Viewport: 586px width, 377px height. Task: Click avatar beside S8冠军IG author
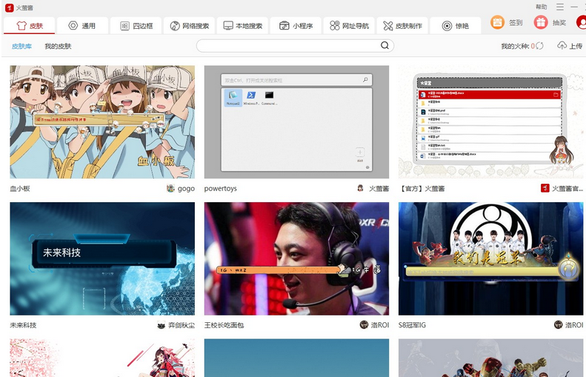[559, 324]
